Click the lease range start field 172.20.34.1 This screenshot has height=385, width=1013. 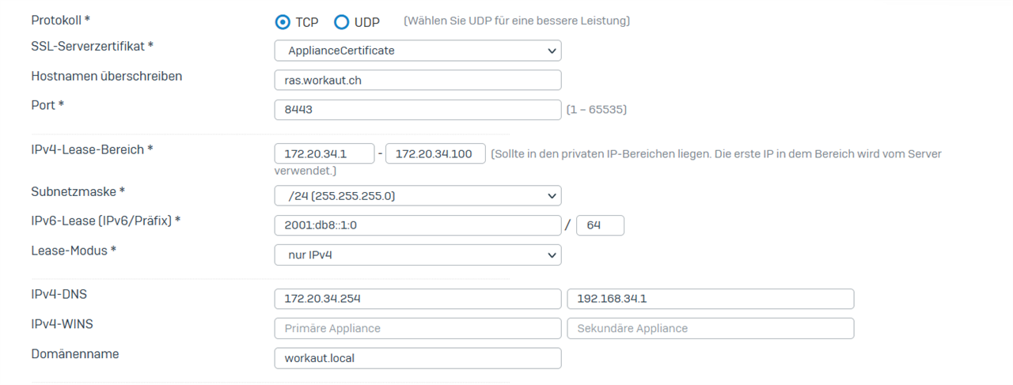324,153
